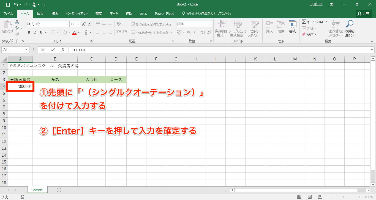The image size is (376, 200).
Task: Click the Insert cells icon
Action: (269, 24)
